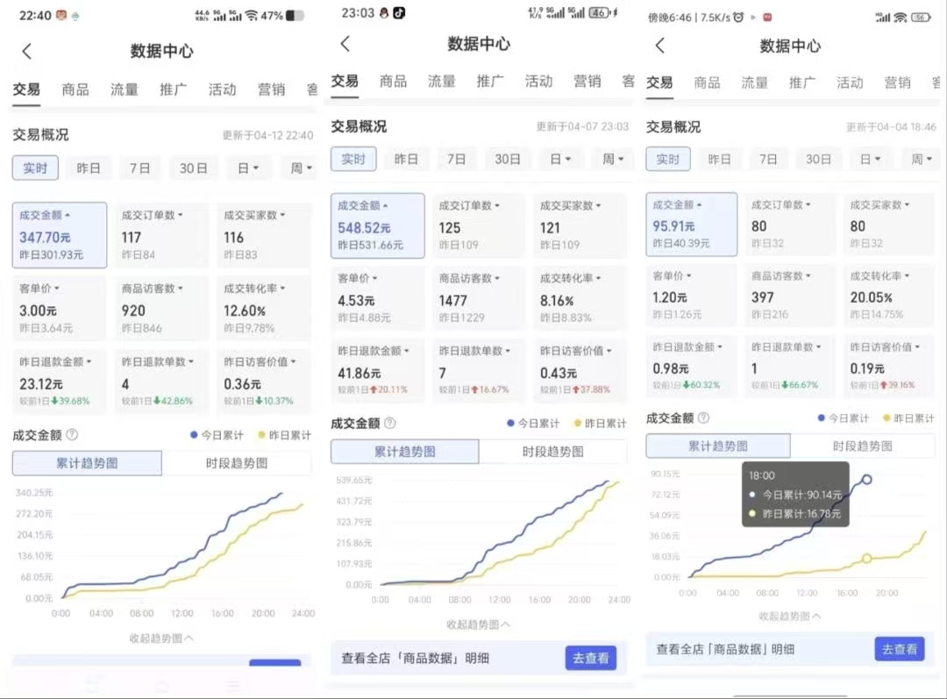Image resolution: width=947 pixels, height=699 pixels.
Task: Collapse 收起趋势图 in 23:03 screen
Action: pos(478,624)
